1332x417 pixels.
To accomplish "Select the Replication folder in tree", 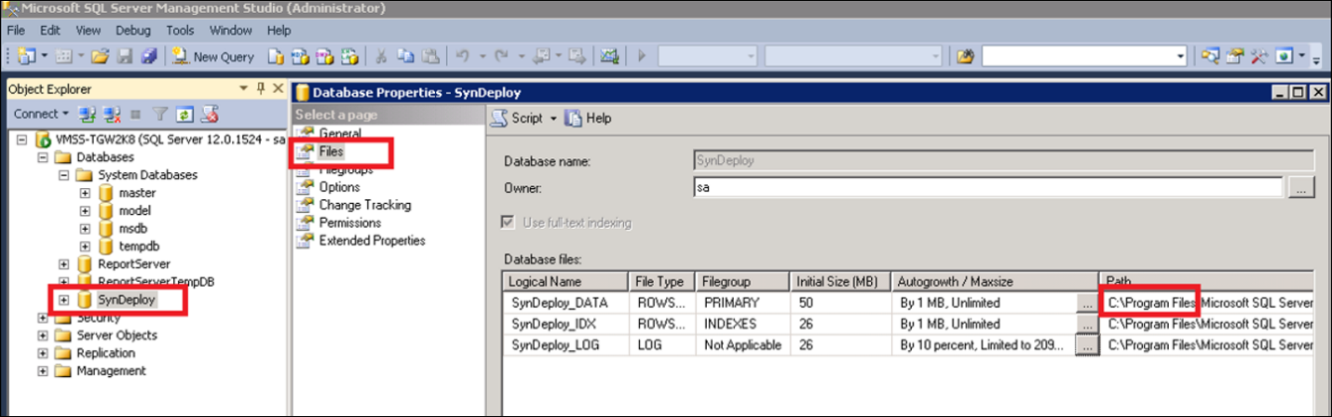I will pos(105,353).
